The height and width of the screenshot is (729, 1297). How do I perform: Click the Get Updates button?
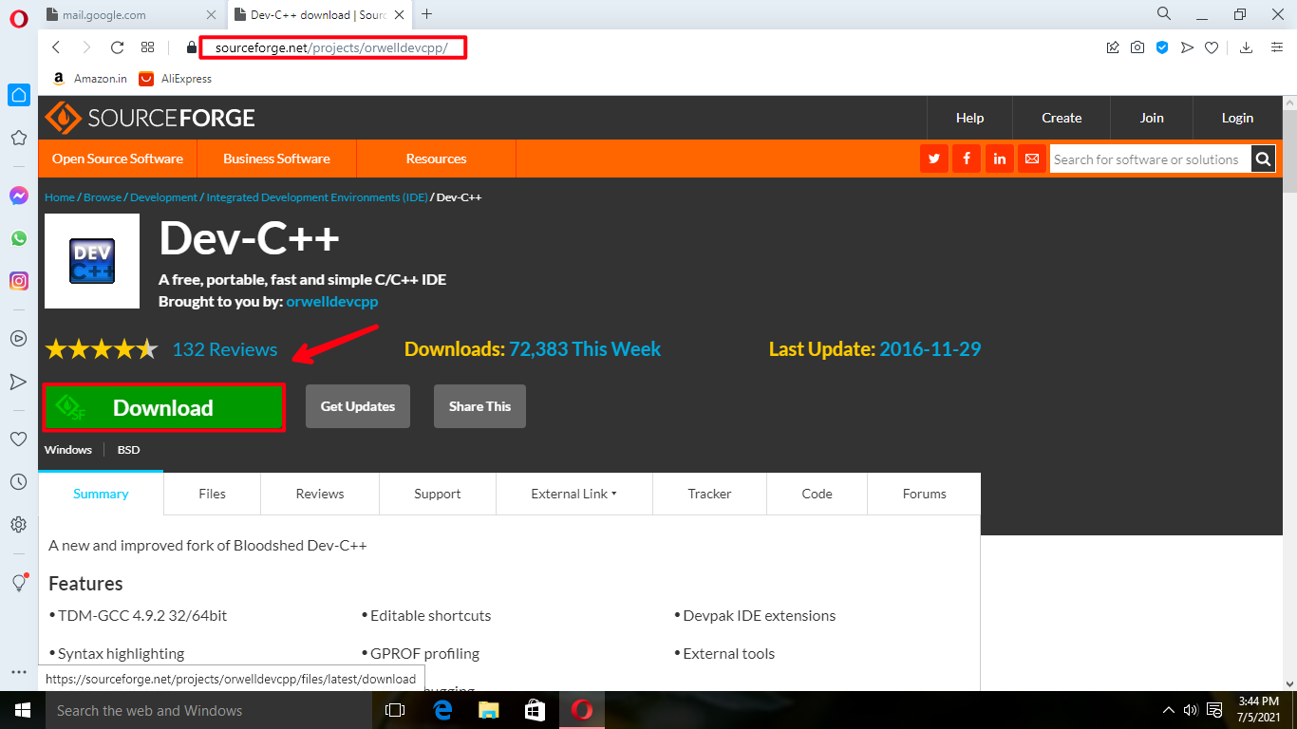coord(357,406)
